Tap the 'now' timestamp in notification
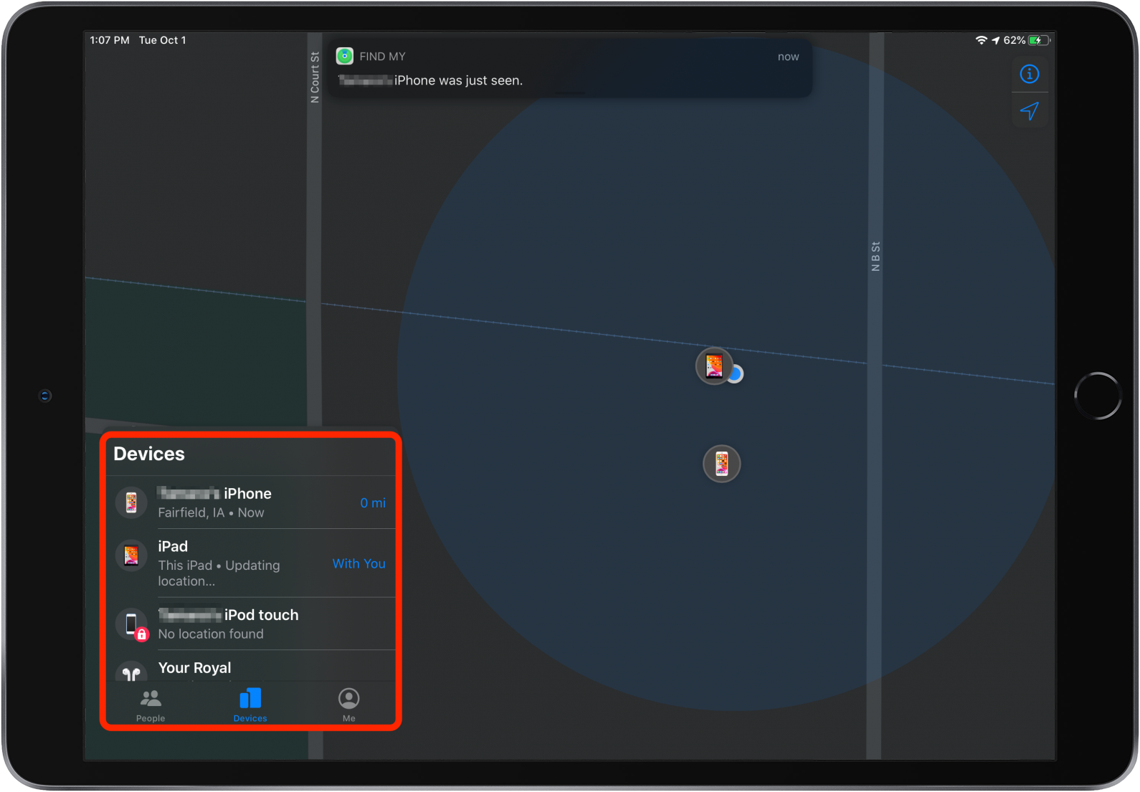 click(788, 57)
